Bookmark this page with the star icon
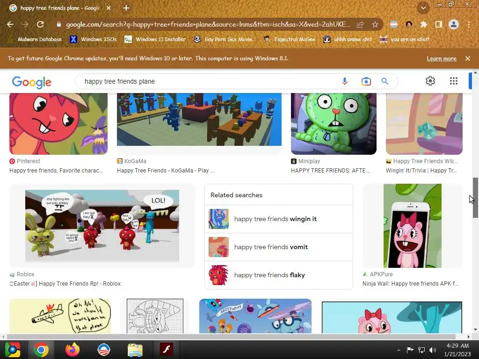 (x=375, y=24)
